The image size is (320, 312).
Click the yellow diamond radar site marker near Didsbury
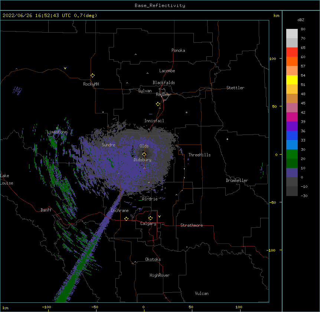coord(144,155)
